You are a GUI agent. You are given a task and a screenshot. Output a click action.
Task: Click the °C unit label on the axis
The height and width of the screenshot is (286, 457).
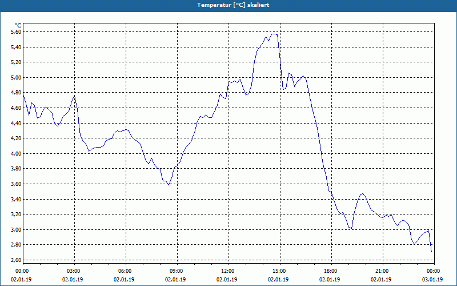pyautogui.click(x=18, y=26)
